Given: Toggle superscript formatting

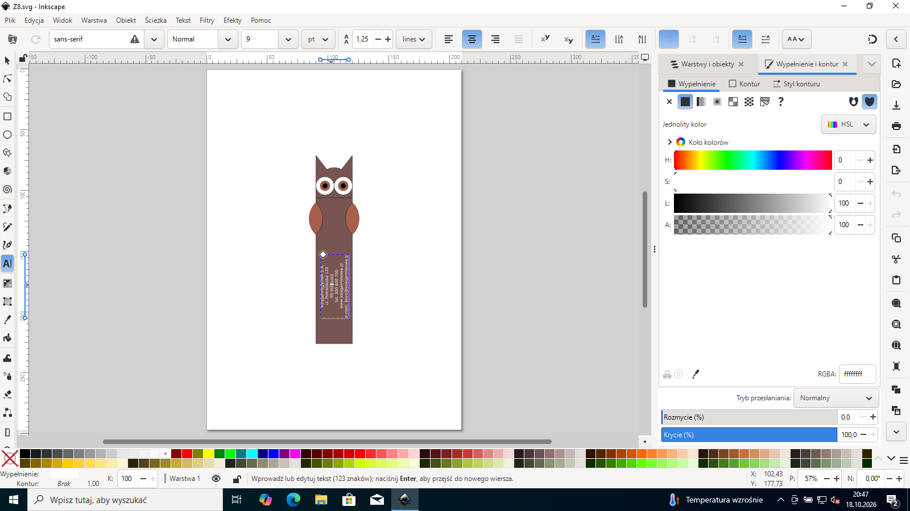Looking at the screenshot, I should [545, 39].
